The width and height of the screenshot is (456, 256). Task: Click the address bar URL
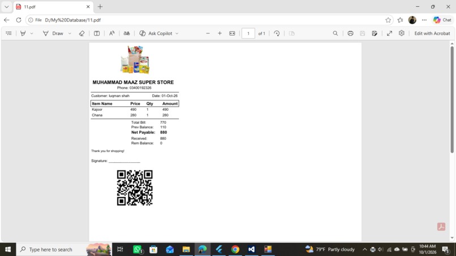click(x=73, y=20)
